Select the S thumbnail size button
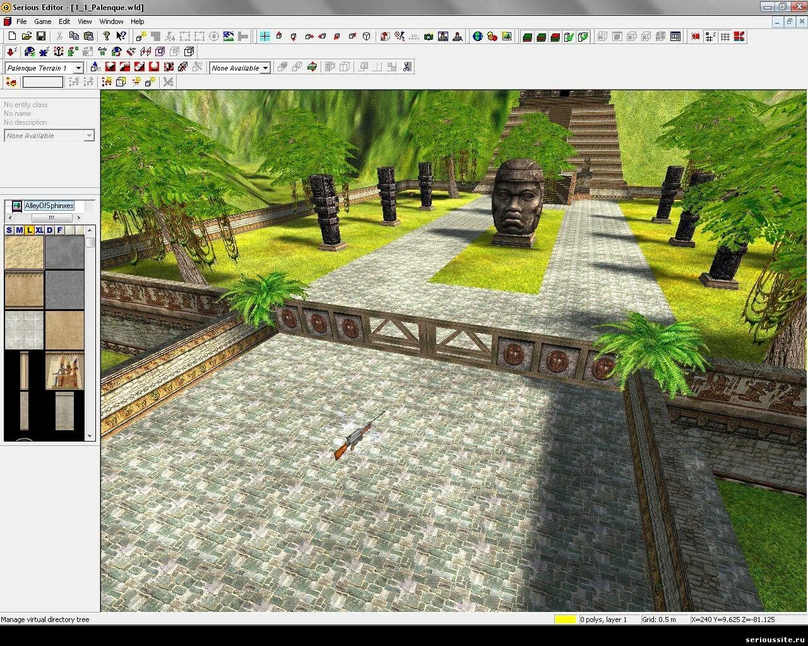This screenshot has height=646, width=808. pyautogui.click(x=9, y=230)
